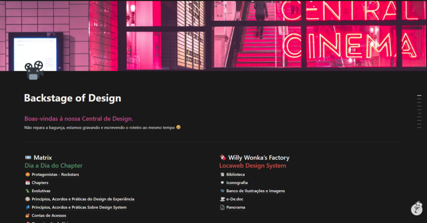The width and height of the screenshot is (427, 223).
Task: Open Banco de Ilustrações e Imagens
Action: pyautogui.click(x=256, y=191)
